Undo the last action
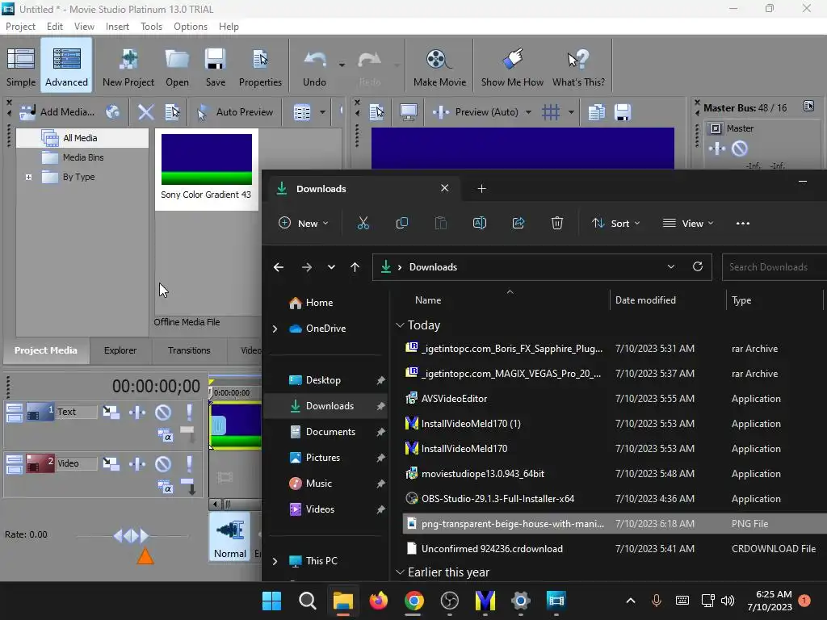This screenshot has width=827, height=620. (314, 66)
